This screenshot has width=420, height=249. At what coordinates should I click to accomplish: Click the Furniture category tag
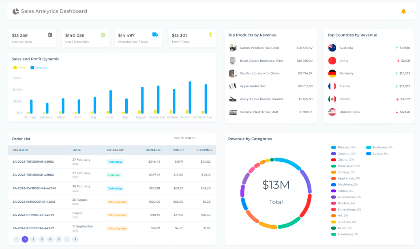coord(114,175)
